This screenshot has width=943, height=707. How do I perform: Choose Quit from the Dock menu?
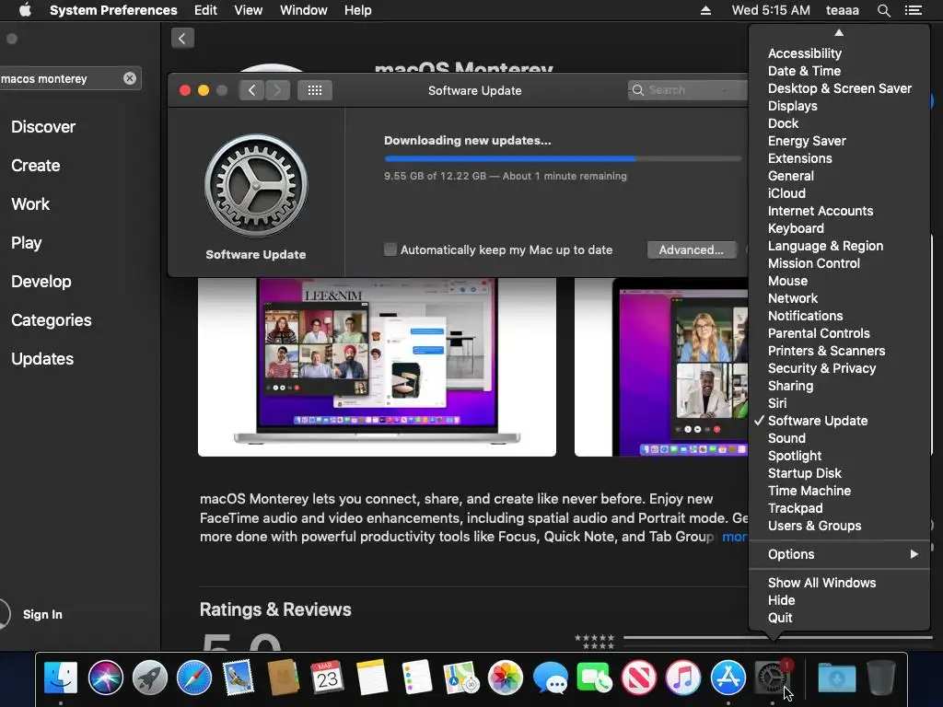(x=840, y=618)
